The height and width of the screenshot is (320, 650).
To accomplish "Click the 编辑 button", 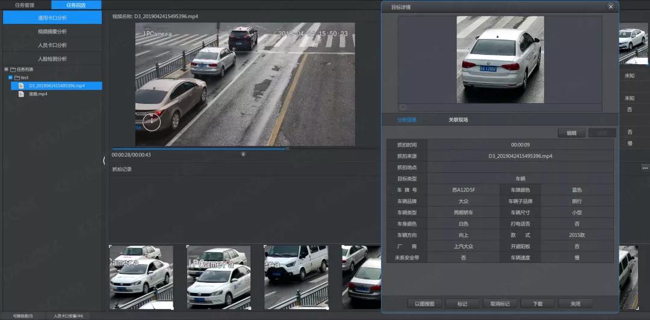I will [571, 133].
